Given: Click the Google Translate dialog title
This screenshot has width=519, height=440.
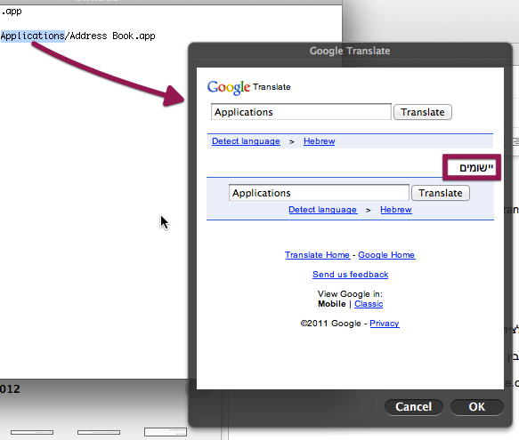Looking at the screenshot, I should (350, 51).
